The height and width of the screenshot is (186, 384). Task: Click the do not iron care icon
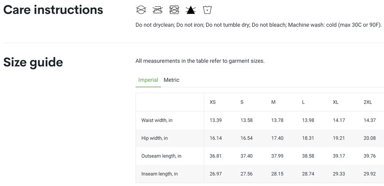point(158,10)
